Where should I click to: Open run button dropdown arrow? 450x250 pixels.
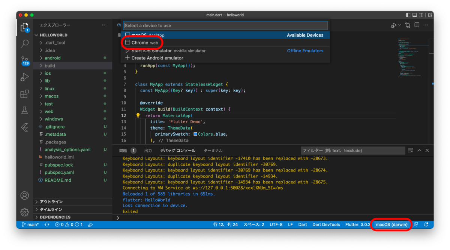400,25
